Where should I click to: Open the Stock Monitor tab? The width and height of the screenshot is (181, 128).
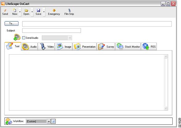128,47
